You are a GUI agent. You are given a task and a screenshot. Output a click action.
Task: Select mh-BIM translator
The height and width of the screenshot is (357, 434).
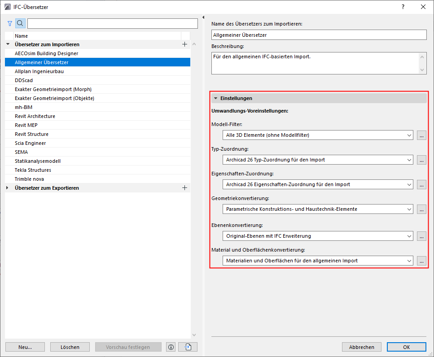tap(97, 107)
